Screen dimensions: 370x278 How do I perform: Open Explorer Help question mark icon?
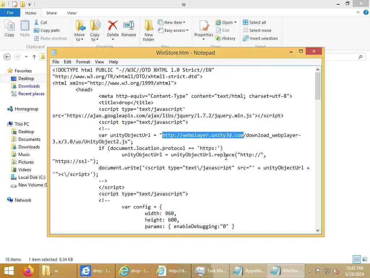tap(366, 12)
